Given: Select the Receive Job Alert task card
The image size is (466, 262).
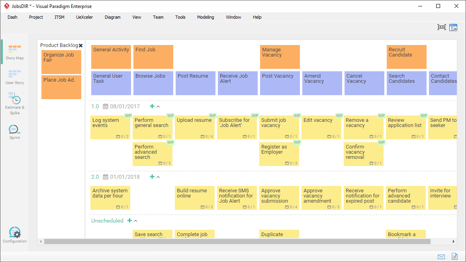Looking at the screenshot, I should [238, 83].
